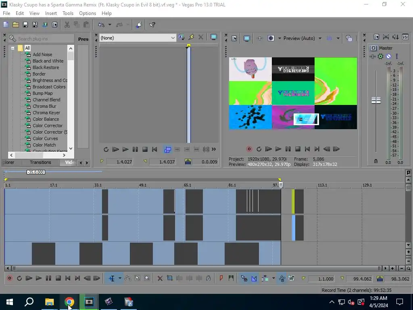Screen dimensions: 413x310
Task: Open the File menu
Action: [x=6, y=13]
